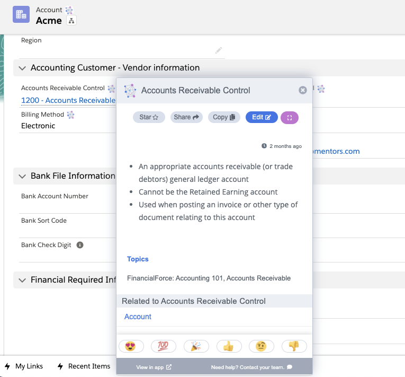Click the FinancialForce: Accounting 101 topics text
Viewport: 405px width, 377px height.
(x=209, y=278)
